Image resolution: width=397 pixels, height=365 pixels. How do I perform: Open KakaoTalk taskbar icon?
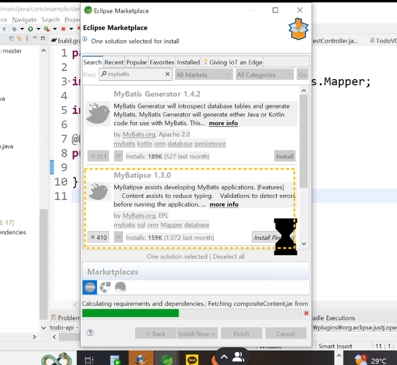pos(192,360)
